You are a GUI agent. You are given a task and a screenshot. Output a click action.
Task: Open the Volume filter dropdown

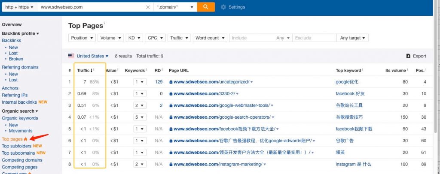[111, 38]
